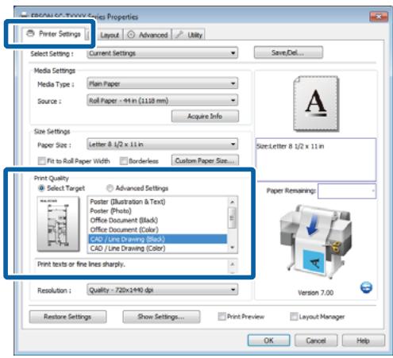Close the Properties dialog window
393x358 pixels.
click(379, 17)
